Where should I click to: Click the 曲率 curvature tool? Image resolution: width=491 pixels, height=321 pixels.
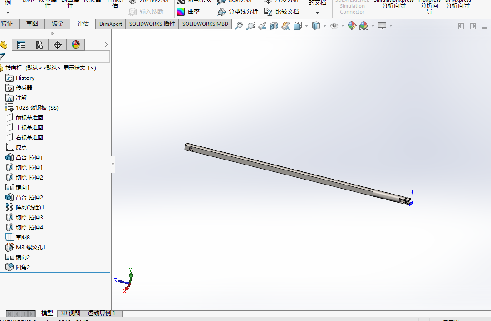(x=188, y=12)
